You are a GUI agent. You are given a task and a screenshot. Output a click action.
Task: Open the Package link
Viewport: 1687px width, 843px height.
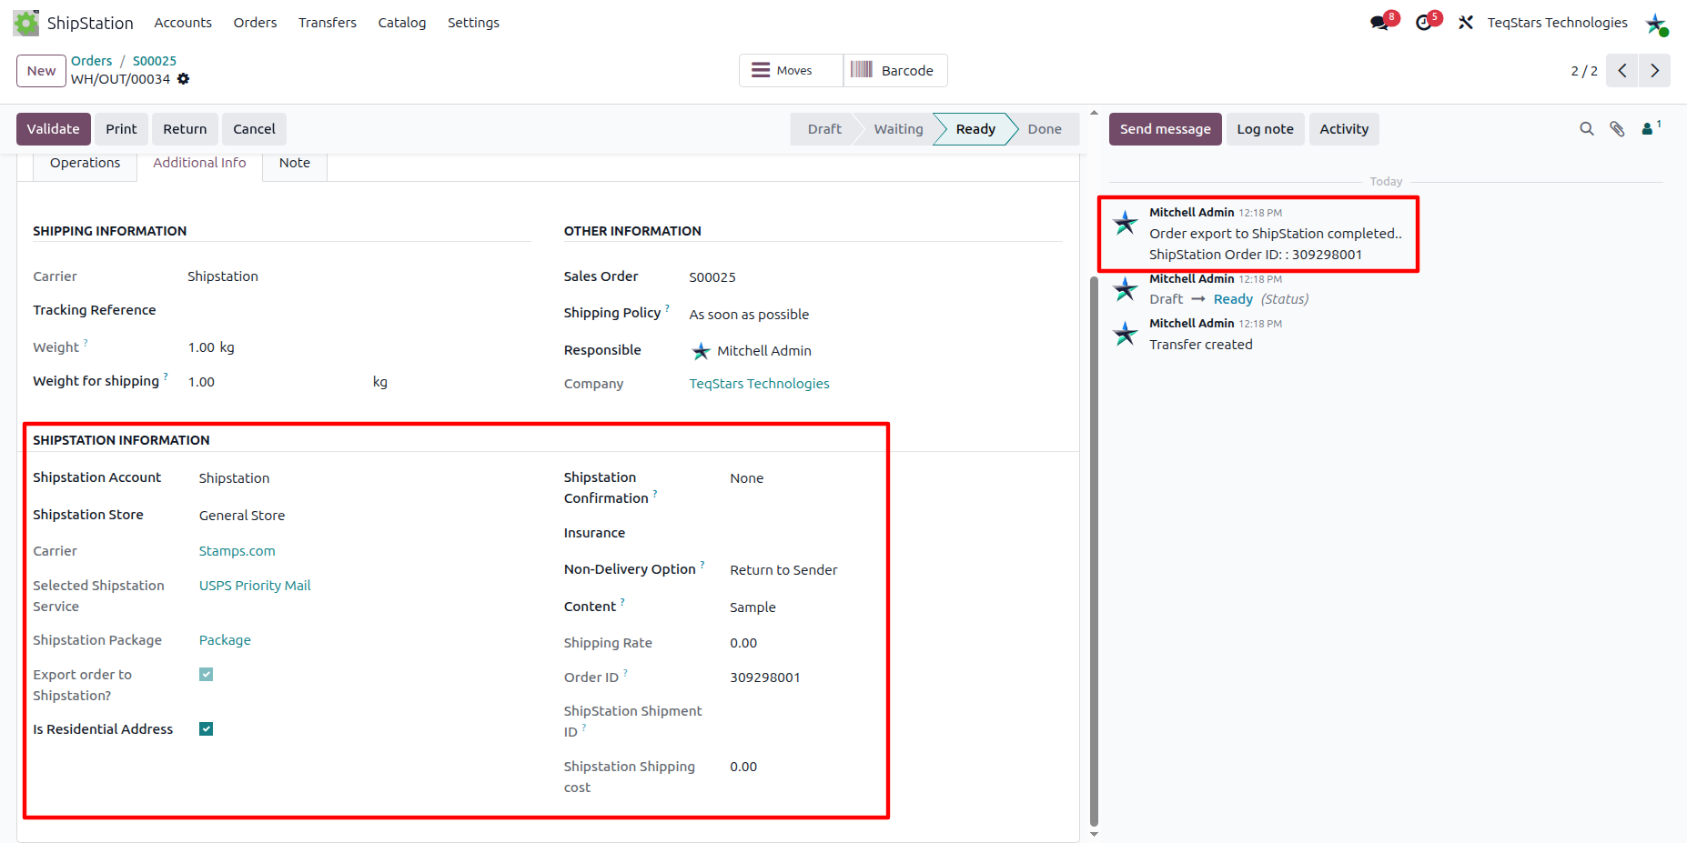click(x=225, y=640)
